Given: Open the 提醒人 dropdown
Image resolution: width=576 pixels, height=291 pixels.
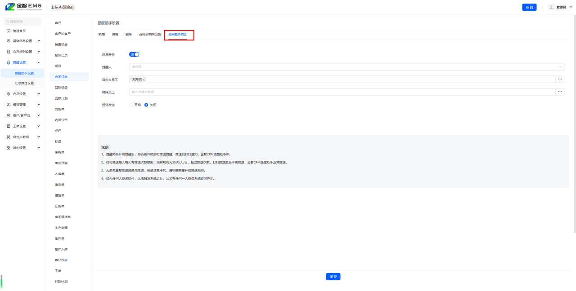Looking at the screenshot, I should (346, 66).
